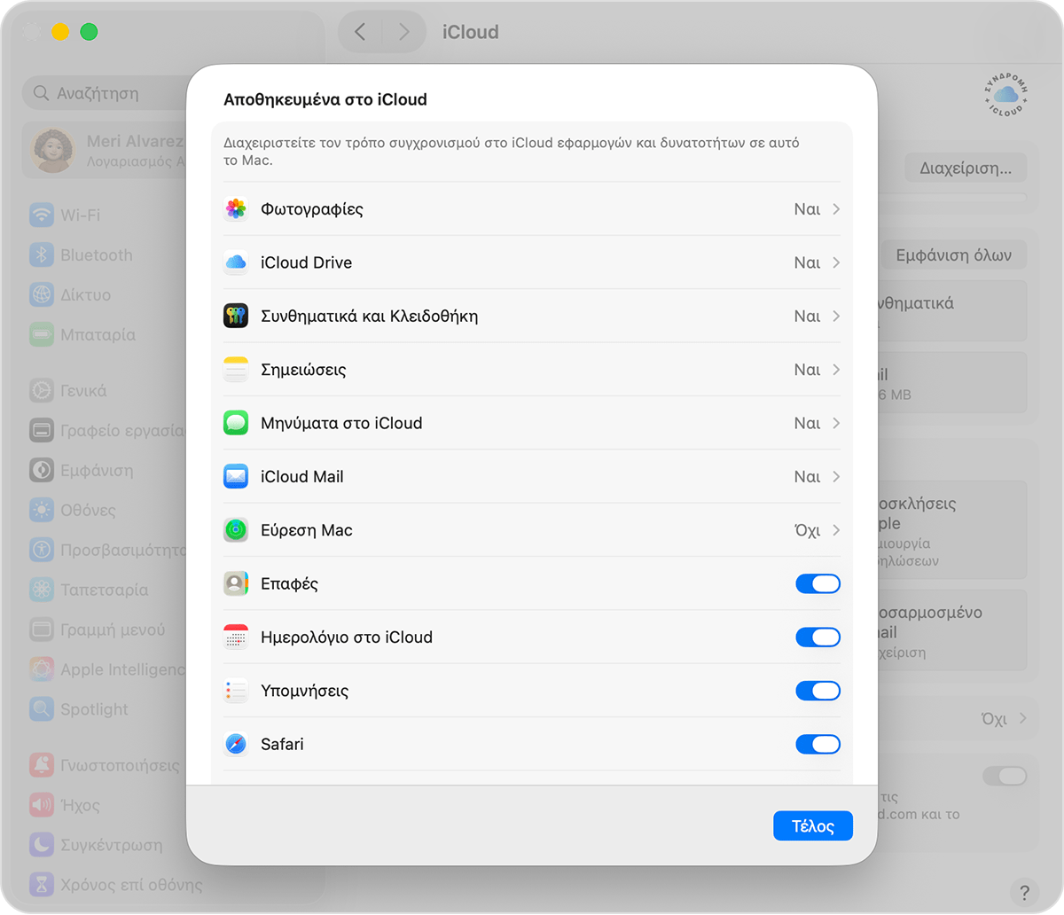The width and height of the screenshot is (1064, 915).
Task: Click the Τέλος button
Action: [x=812, y=825]
